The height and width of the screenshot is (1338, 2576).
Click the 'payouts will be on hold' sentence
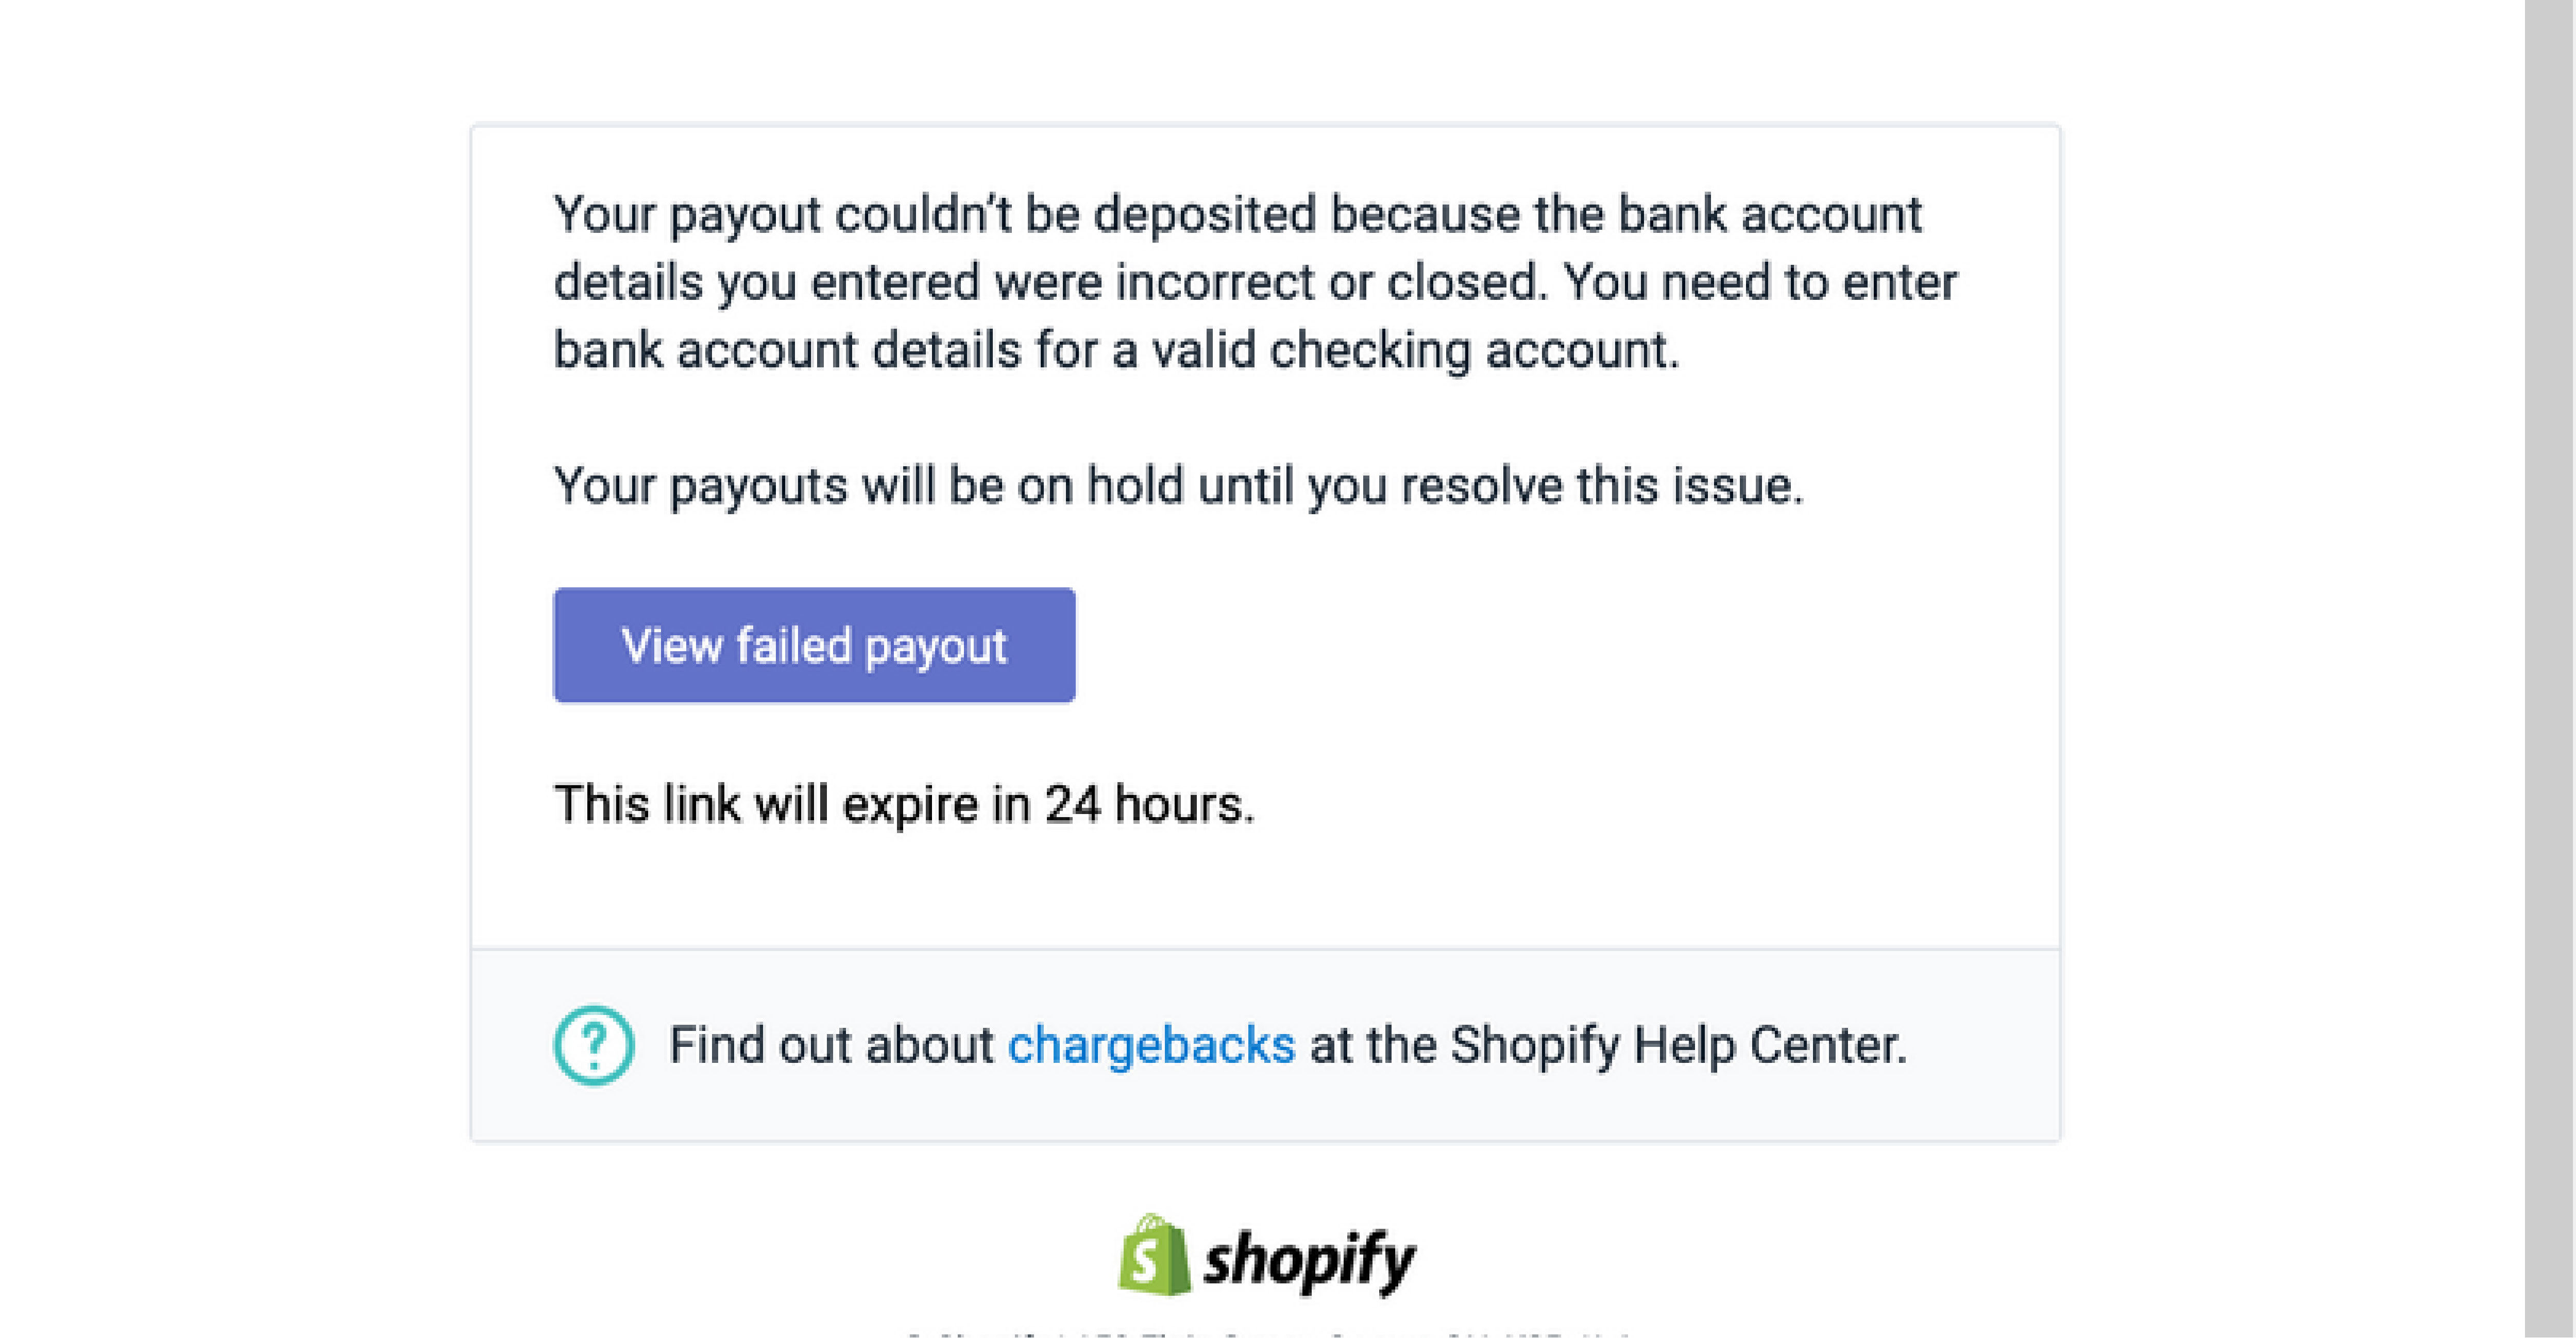[1179, 486]
